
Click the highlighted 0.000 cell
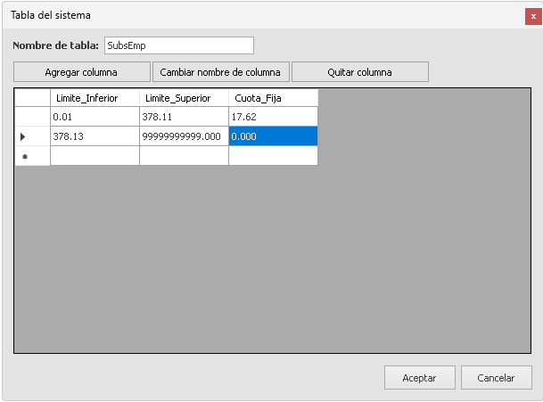point(273,136)
